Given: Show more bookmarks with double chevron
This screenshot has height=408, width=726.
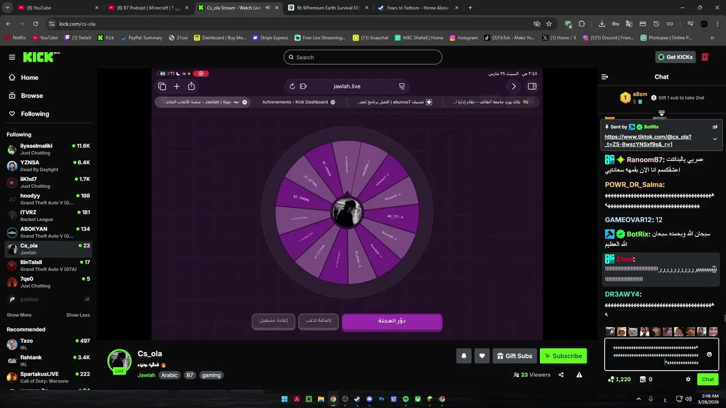Looking at the screenshot, I should coord(712,38).
